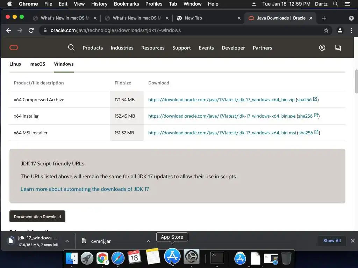The height and width of the screenshot is (268, 358).
Task: Switch to the New Tab browser tab
Action: pyautogui.click(x=208, y=18)
